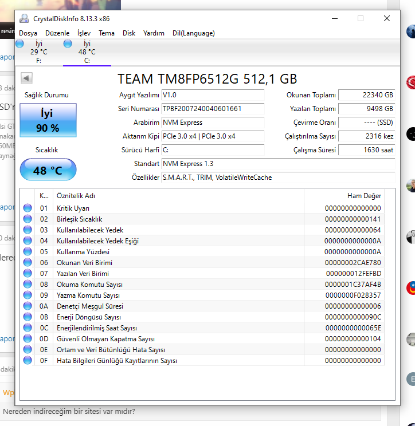Click status orb of Okunan Veri Birimi row

(x=28, y=262)
